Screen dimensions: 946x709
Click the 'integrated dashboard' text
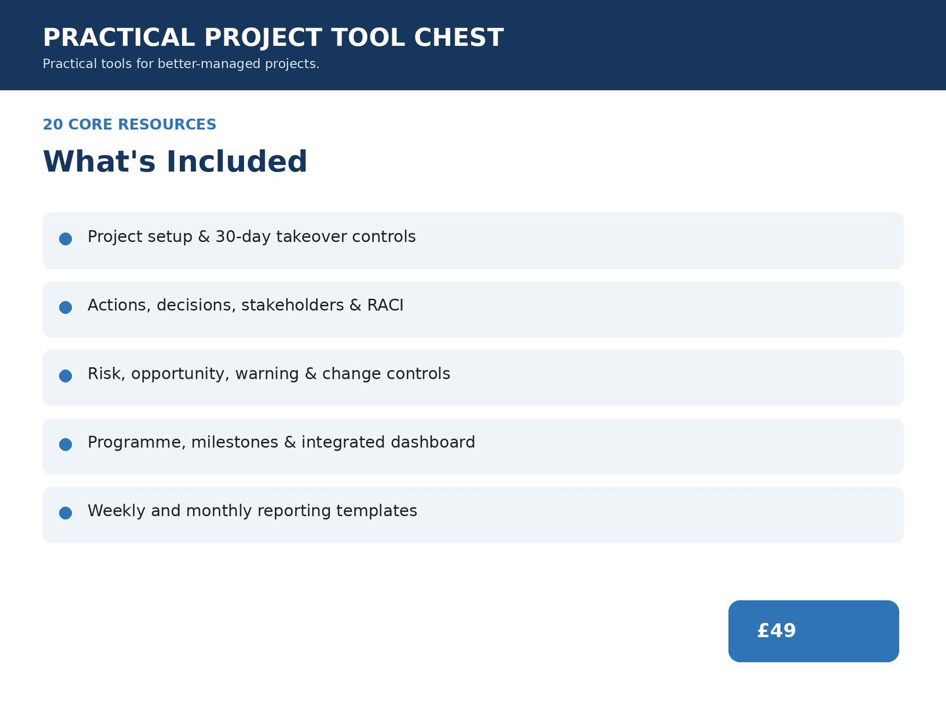(388, 442)
